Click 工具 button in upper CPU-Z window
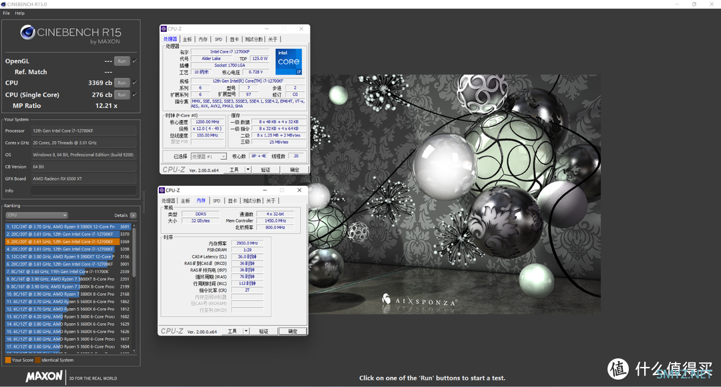This screenshot has width=721, height=387. point(234,170)
